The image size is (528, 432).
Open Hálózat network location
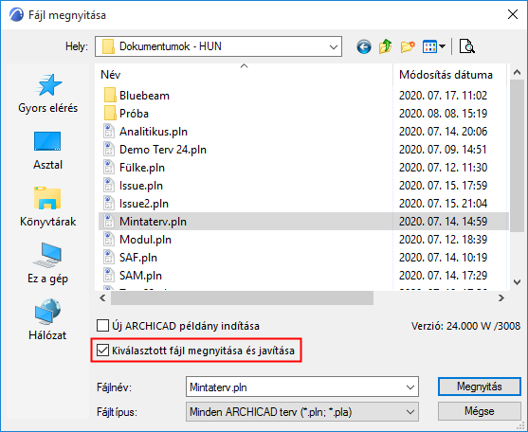(47, 319)
